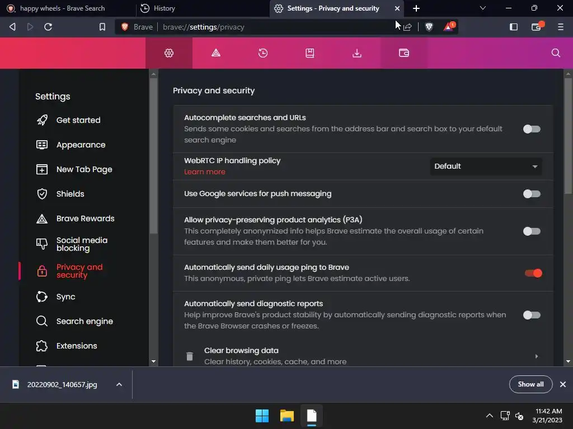Open the tab search chevron in title bar
This screenshot has height=429, width=573.
coord(483,8)
